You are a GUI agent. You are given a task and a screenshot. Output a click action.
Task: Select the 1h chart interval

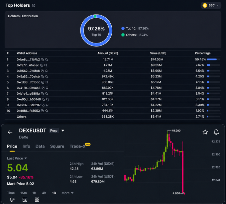[x=34, y=193]
